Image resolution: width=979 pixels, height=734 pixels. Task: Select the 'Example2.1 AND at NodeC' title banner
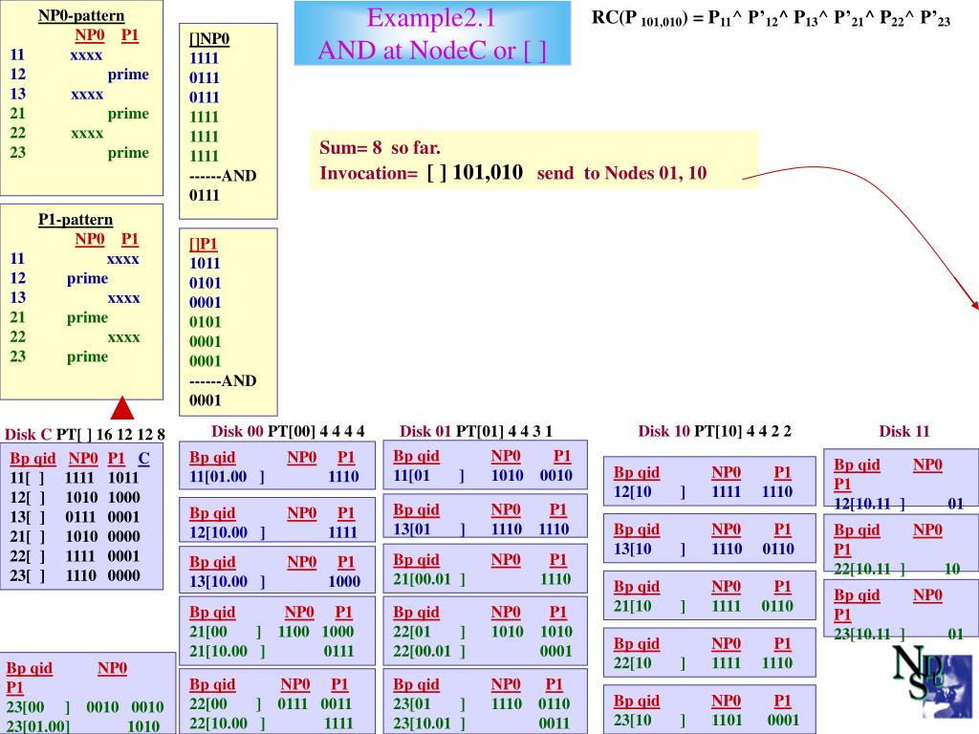pos(432,33)
